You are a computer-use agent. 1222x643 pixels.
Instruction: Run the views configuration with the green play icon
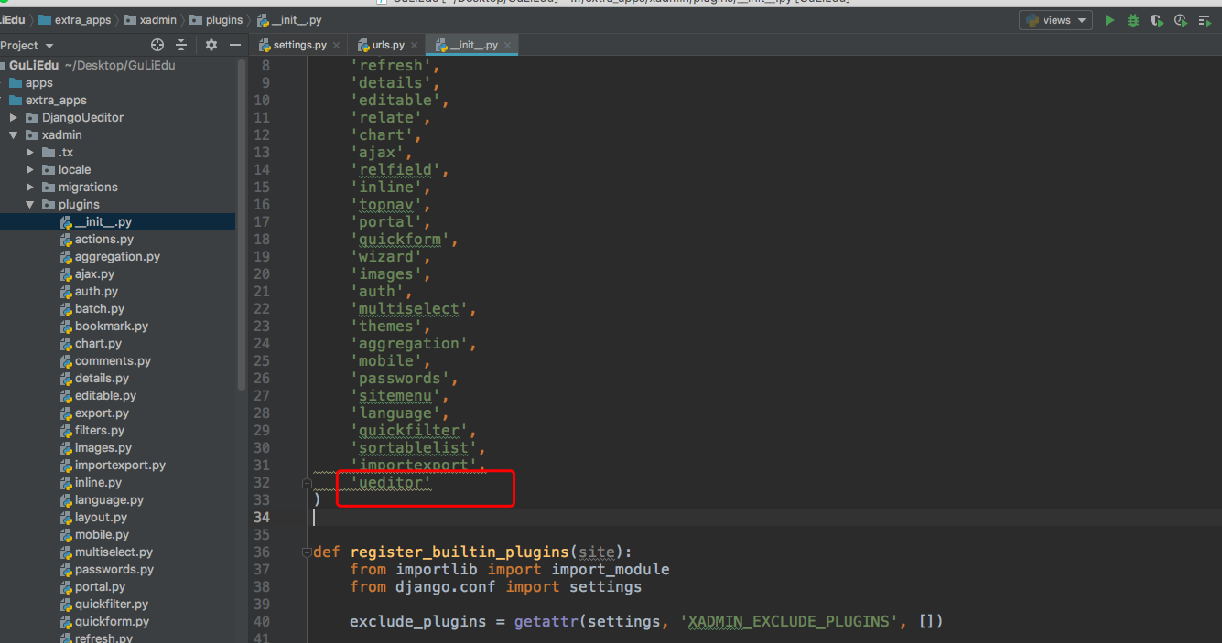pyautogui.click(x=1109, y=20)
